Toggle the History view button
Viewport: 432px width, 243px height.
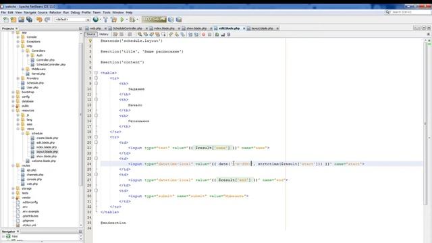[x=103, y=34]
